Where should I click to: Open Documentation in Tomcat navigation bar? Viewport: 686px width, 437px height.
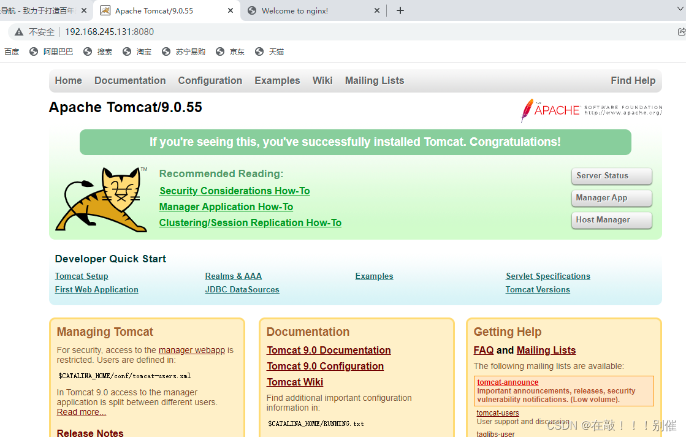click(x=130, y=80)
